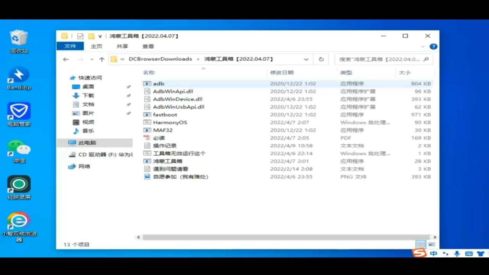This screenshot has width=489, height=275.
Task: Open the 主页 ribbon tab
Action: click(x=96, y=46)
